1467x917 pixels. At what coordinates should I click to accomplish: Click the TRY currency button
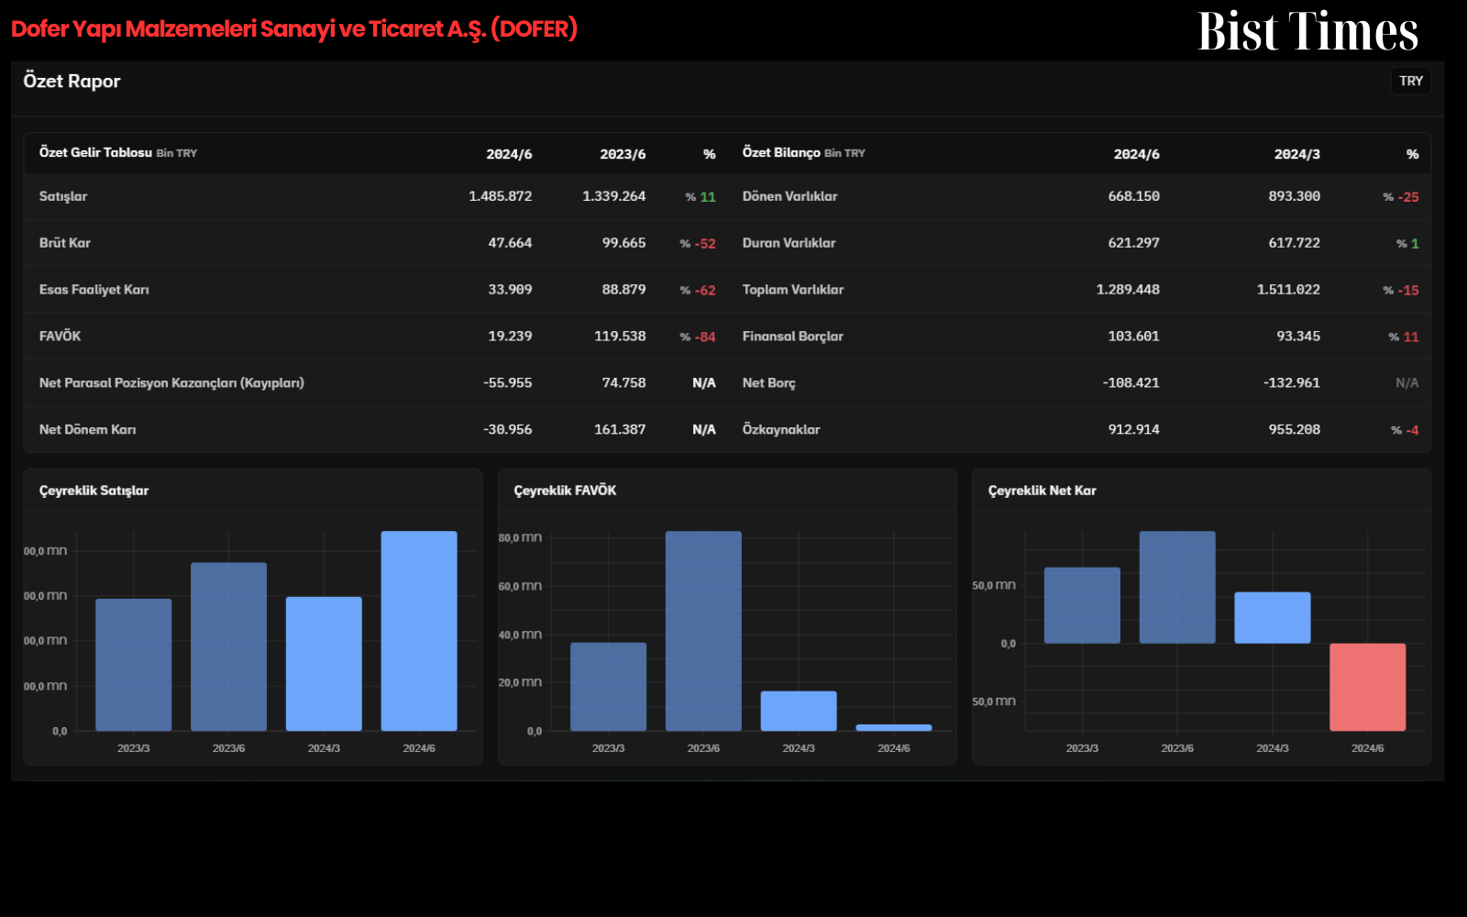(1411, 81)
